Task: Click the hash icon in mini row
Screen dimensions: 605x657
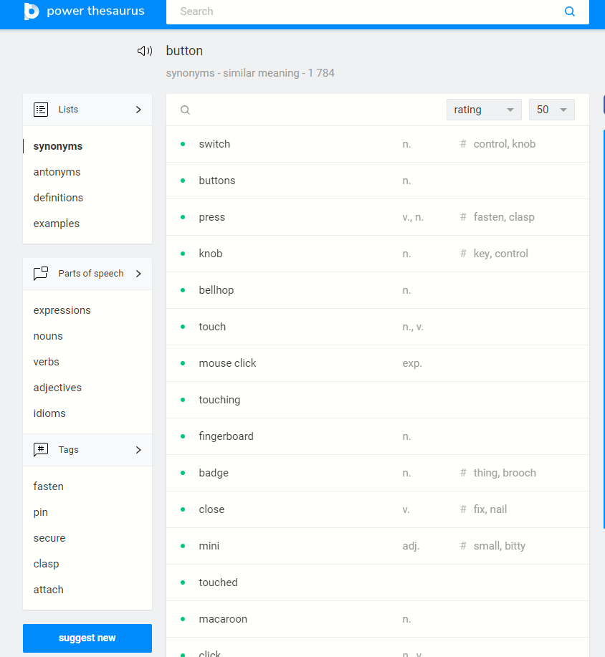Action: point(463,545)
